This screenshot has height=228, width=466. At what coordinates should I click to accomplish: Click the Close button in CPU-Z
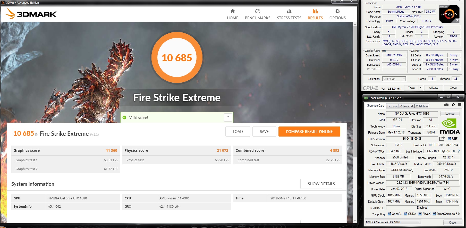point(453,88)
